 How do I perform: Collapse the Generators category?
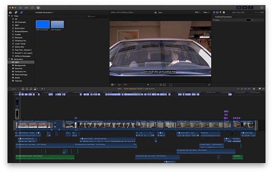pyautogui.click(x=9, y=59)
